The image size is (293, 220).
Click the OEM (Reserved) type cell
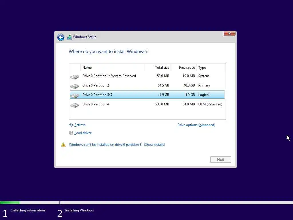click(210, 104)
